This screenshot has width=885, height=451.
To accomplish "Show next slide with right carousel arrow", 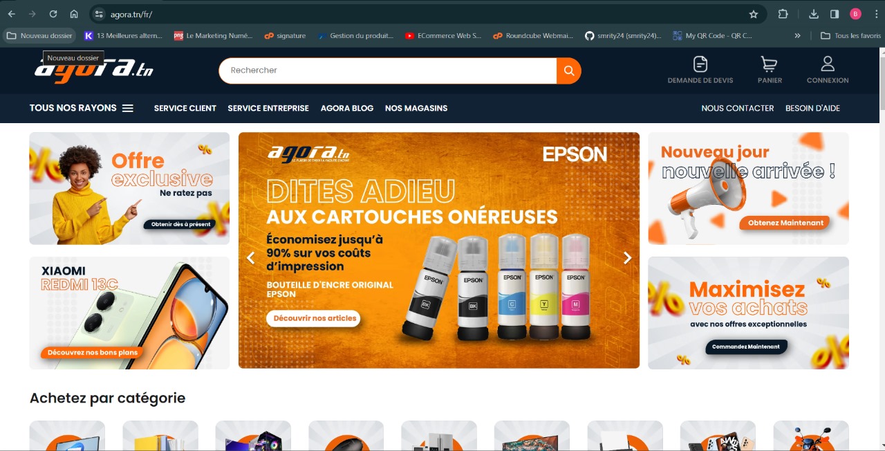I will tap(627, 258).
